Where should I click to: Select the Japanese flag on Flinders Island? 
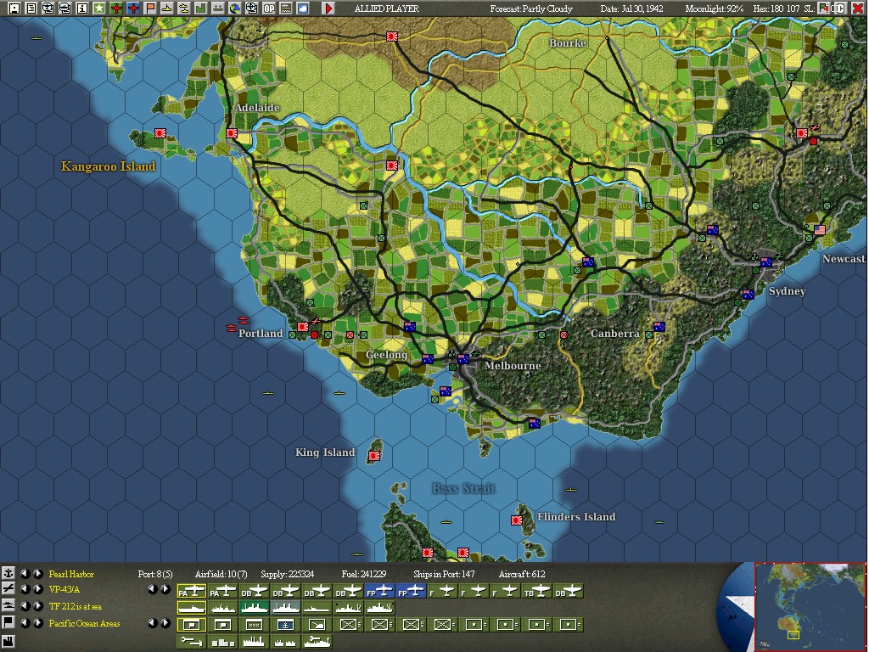click(517, 520)
